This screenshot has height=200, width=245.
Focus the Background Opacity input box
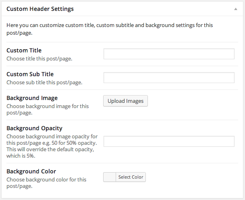(x=169, y=141)
